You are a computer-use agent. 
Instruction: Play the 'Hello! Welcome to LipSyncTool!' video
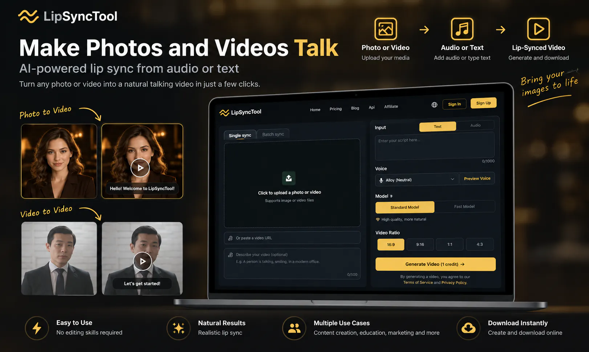[x=140, y=168]
